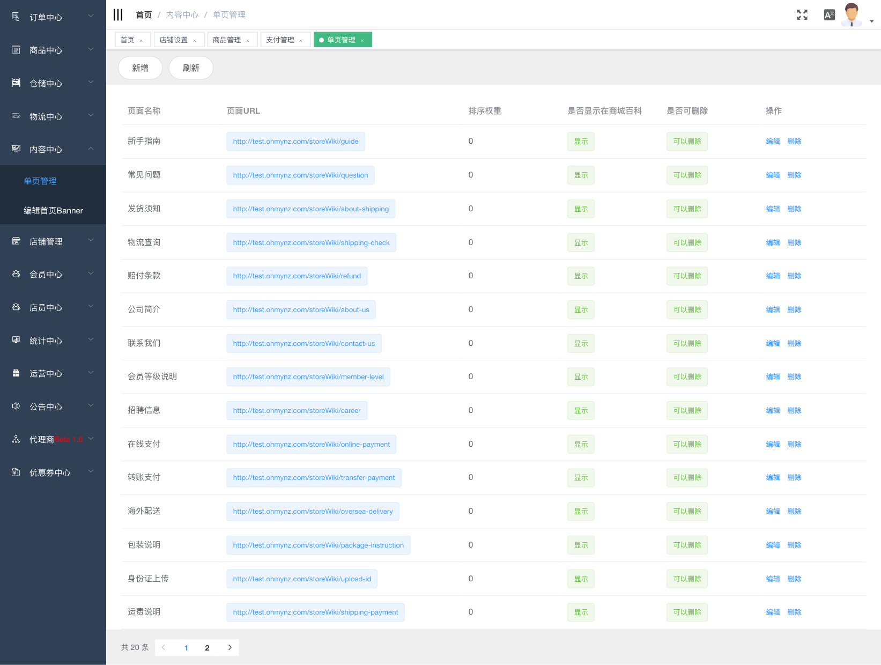
Task: Click the 物流中心 truck icon
Action: tap(16, 116)
